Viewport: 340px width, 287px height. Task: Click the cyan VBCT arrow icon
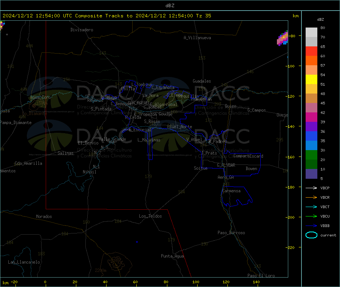(311, 207)
